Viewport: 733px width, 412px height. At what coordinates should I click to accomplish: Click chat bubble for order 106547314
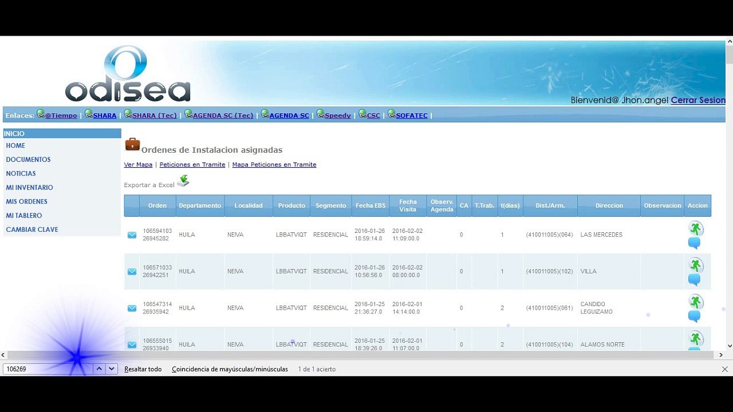(694, 316)
